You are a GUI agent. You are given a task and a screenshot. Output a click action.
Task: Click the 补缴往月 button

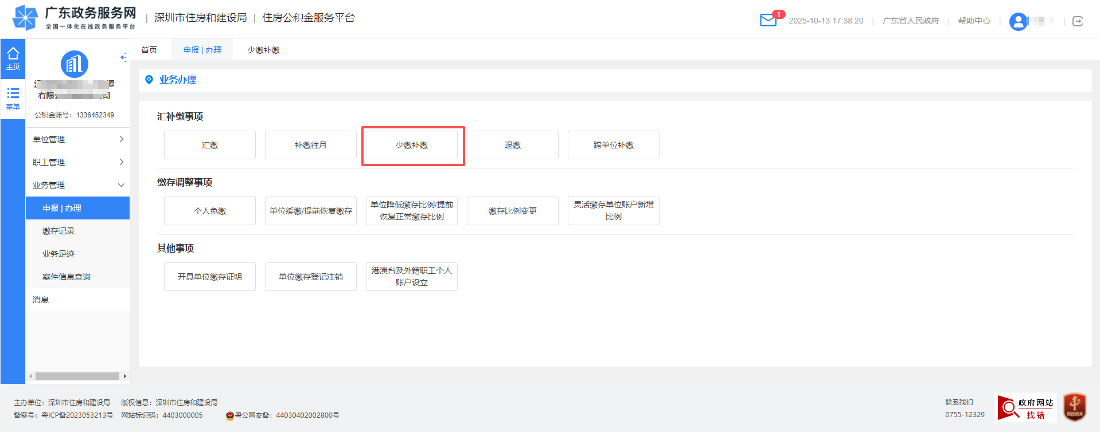click(311, 145)
